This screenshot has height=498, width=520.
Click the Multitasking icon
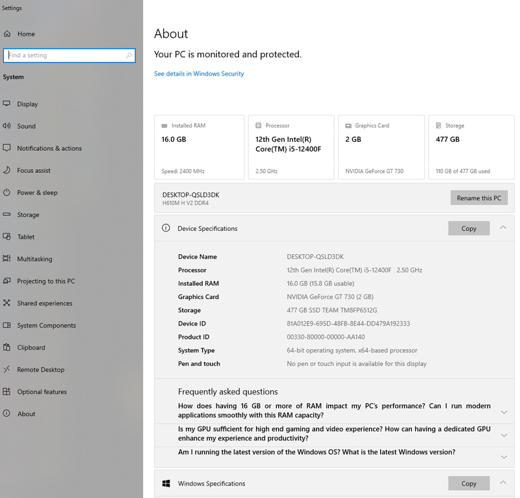pos(6,259)
